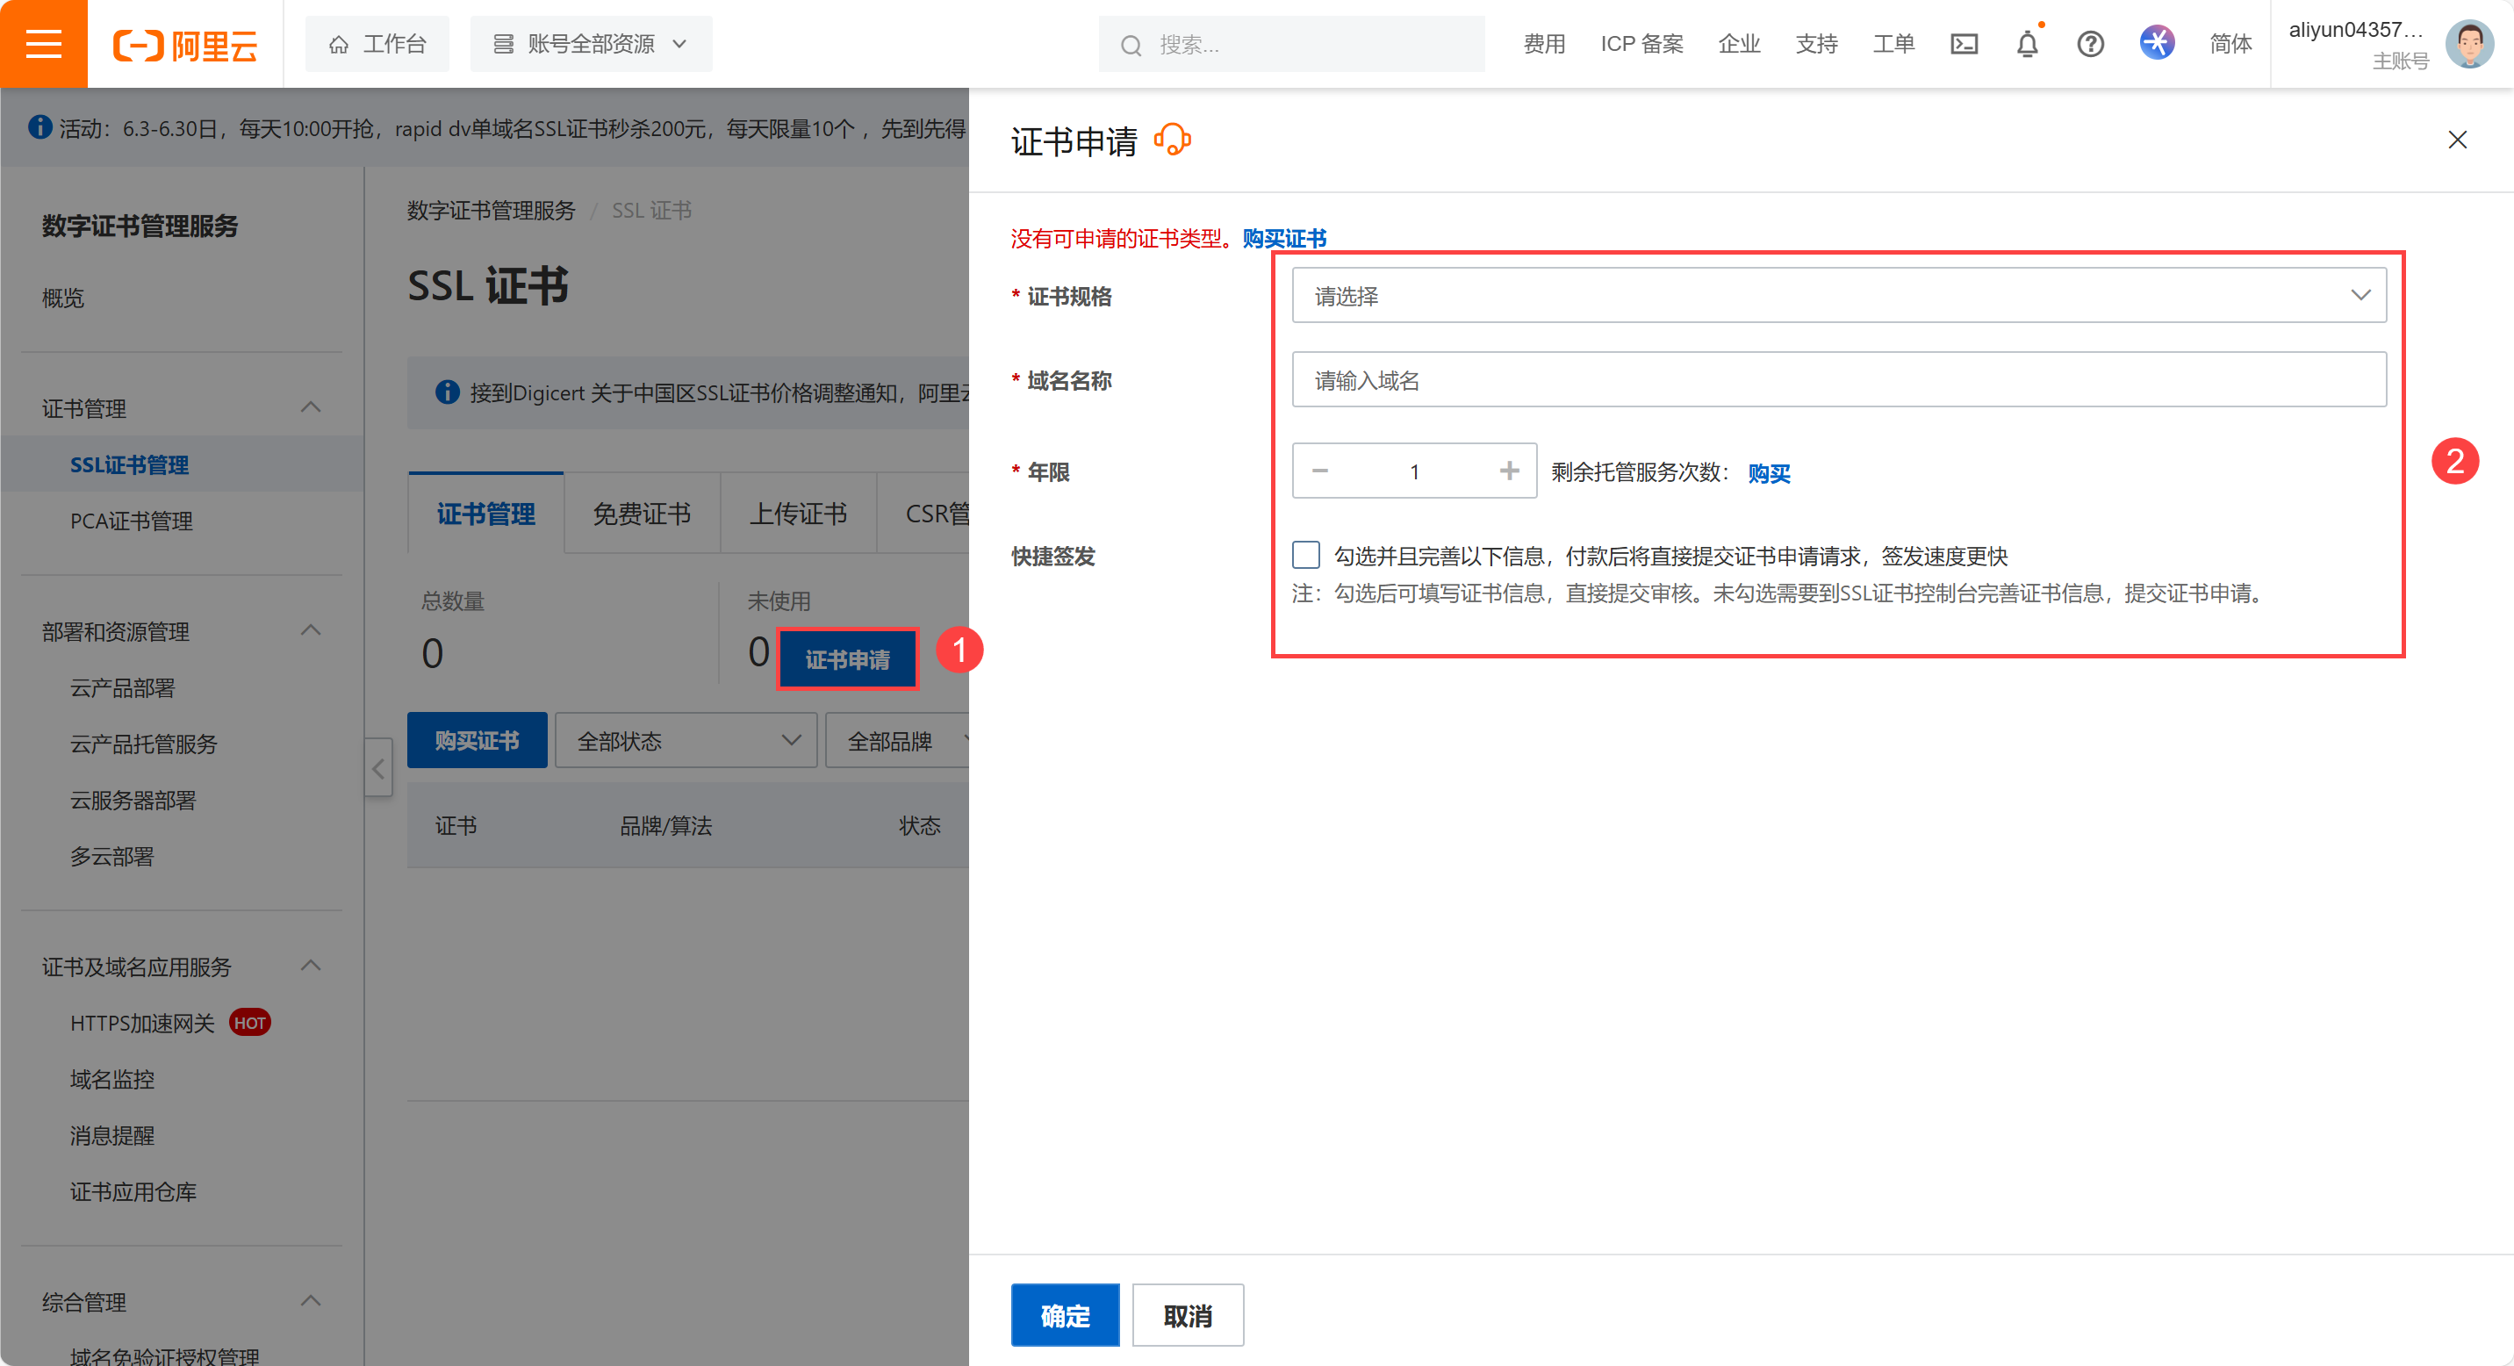Click the 证书申请 button
2514x1366 pixels.
(847, 659)
